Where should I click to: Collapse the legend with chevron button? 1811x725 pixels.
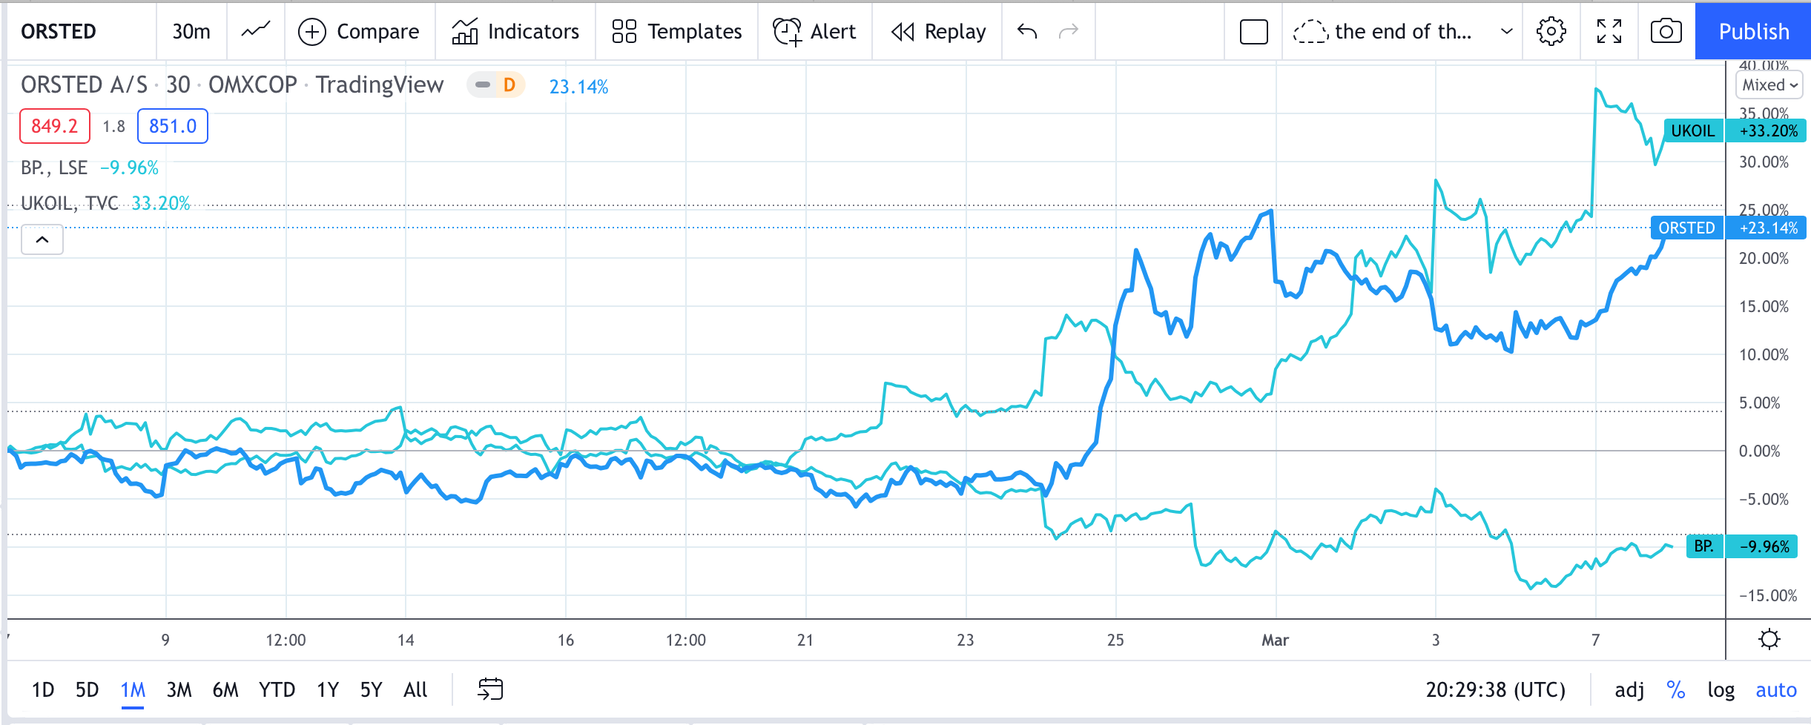(42, 239)
